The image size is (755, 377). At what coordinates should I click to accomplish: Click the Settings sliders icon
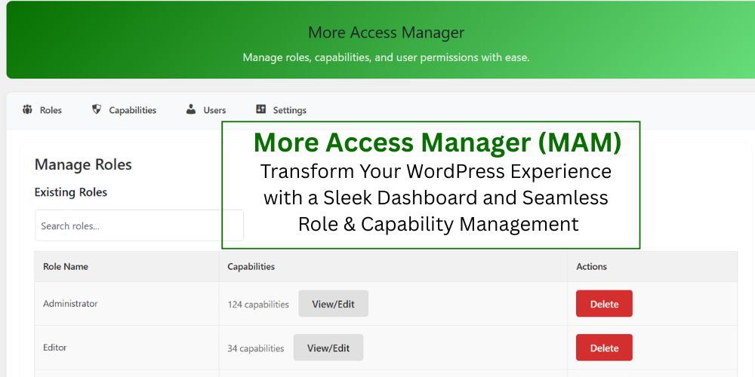click(261, 109)
